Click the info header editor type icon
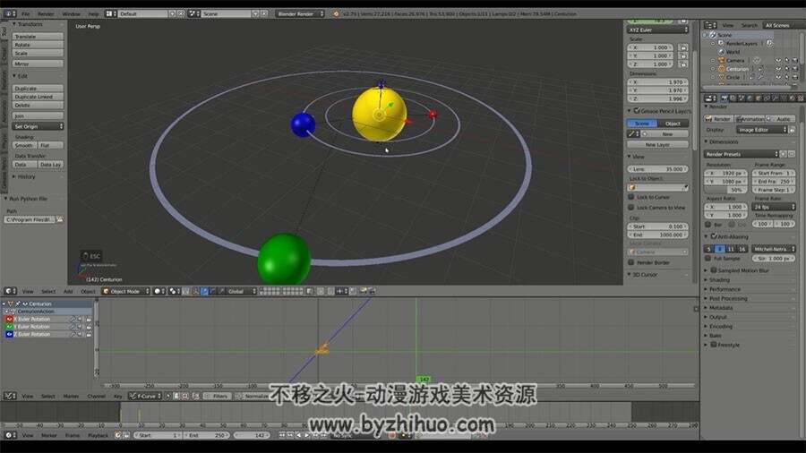 point(10,13)
